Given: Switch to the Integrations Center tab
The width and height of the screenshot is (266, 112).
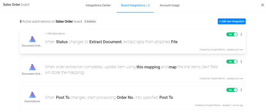Looking at the screenshot, I should coord(98,5).
